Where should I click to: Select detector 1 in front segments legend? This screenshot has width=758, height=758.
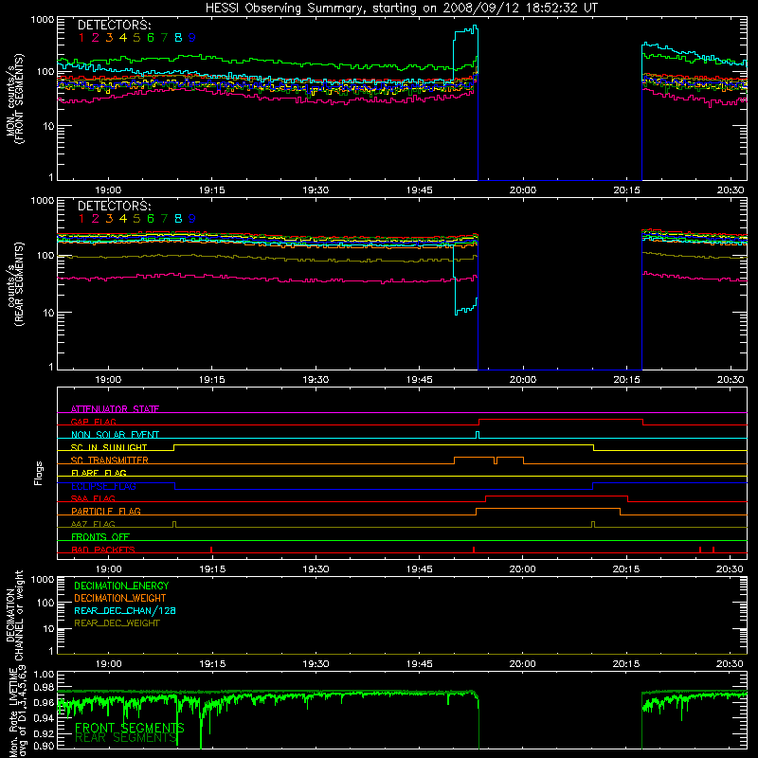[81, 38]
